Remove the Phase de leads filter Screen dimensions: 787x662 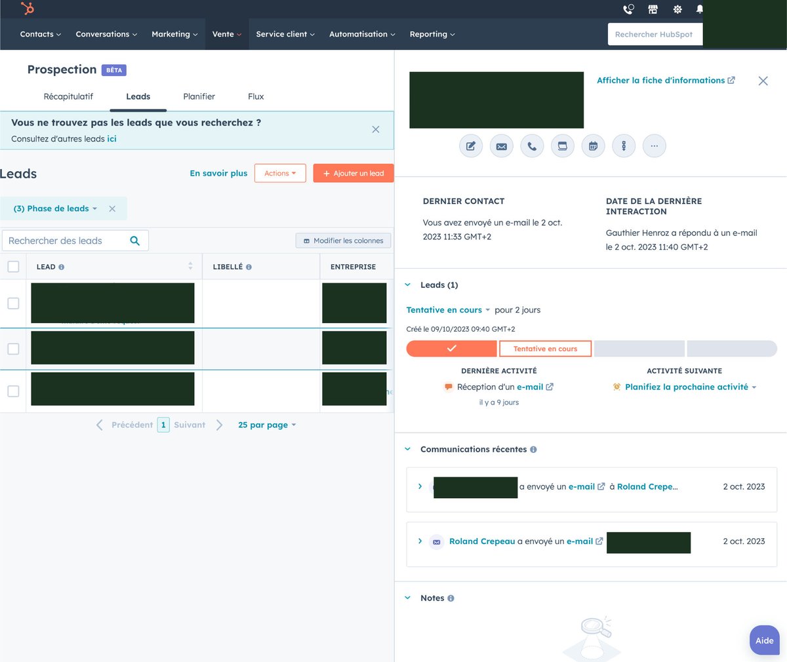coord(112,209)
